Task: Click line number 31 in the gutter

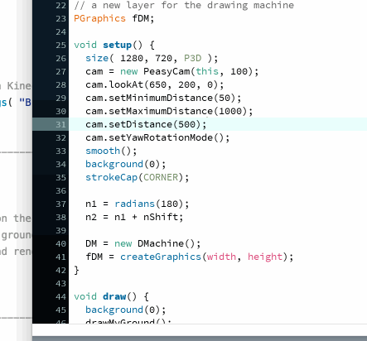Action: click(x=60, y=124)
